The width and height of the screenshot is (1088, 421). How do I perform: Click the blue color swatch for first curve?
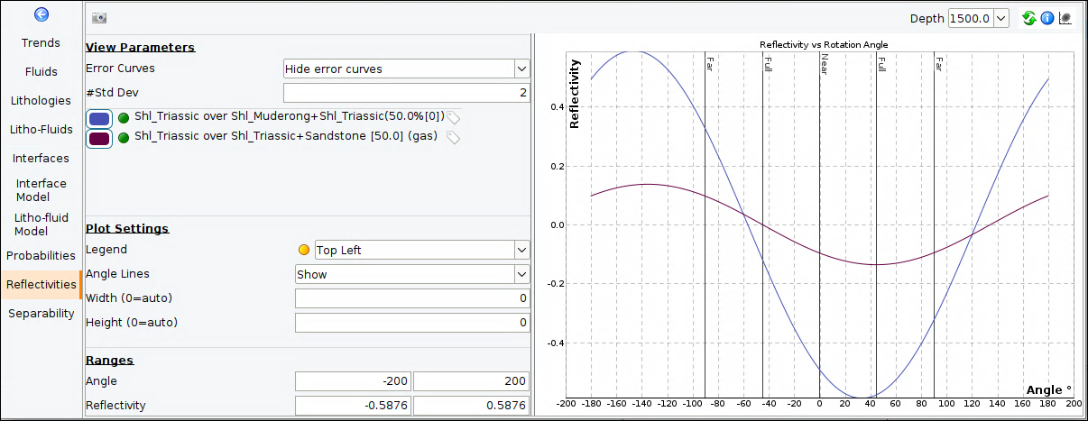coord(99,118)
